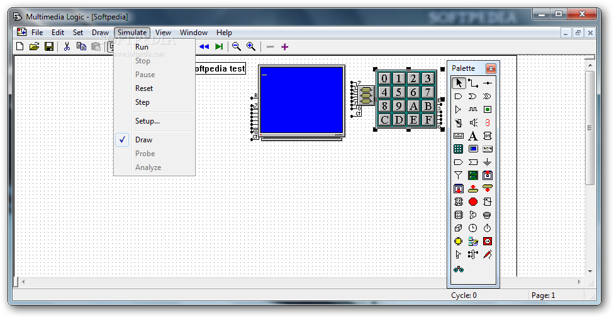Image resolution: width=614 pixels, height=318 pixels.
Task: Choose the cassette tape device in Palette
Action: click(x=487, y=149)
